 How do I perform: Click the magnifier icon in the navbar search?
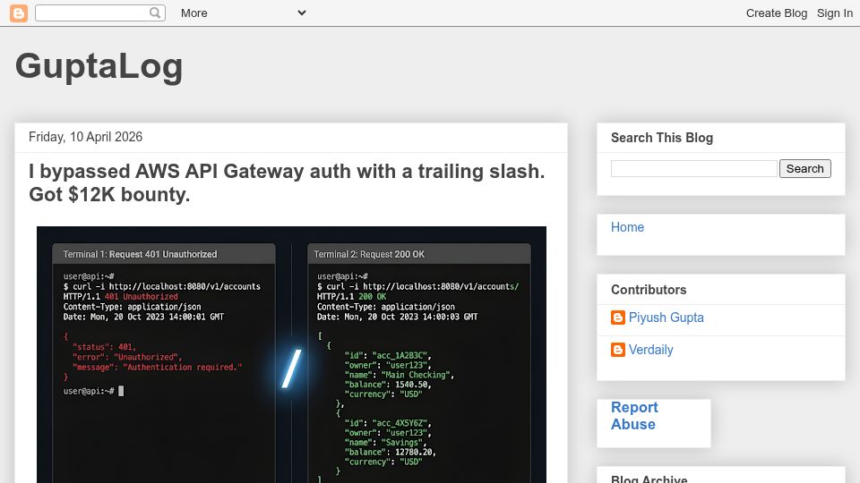pyautogui.click(x=155, y=13)
